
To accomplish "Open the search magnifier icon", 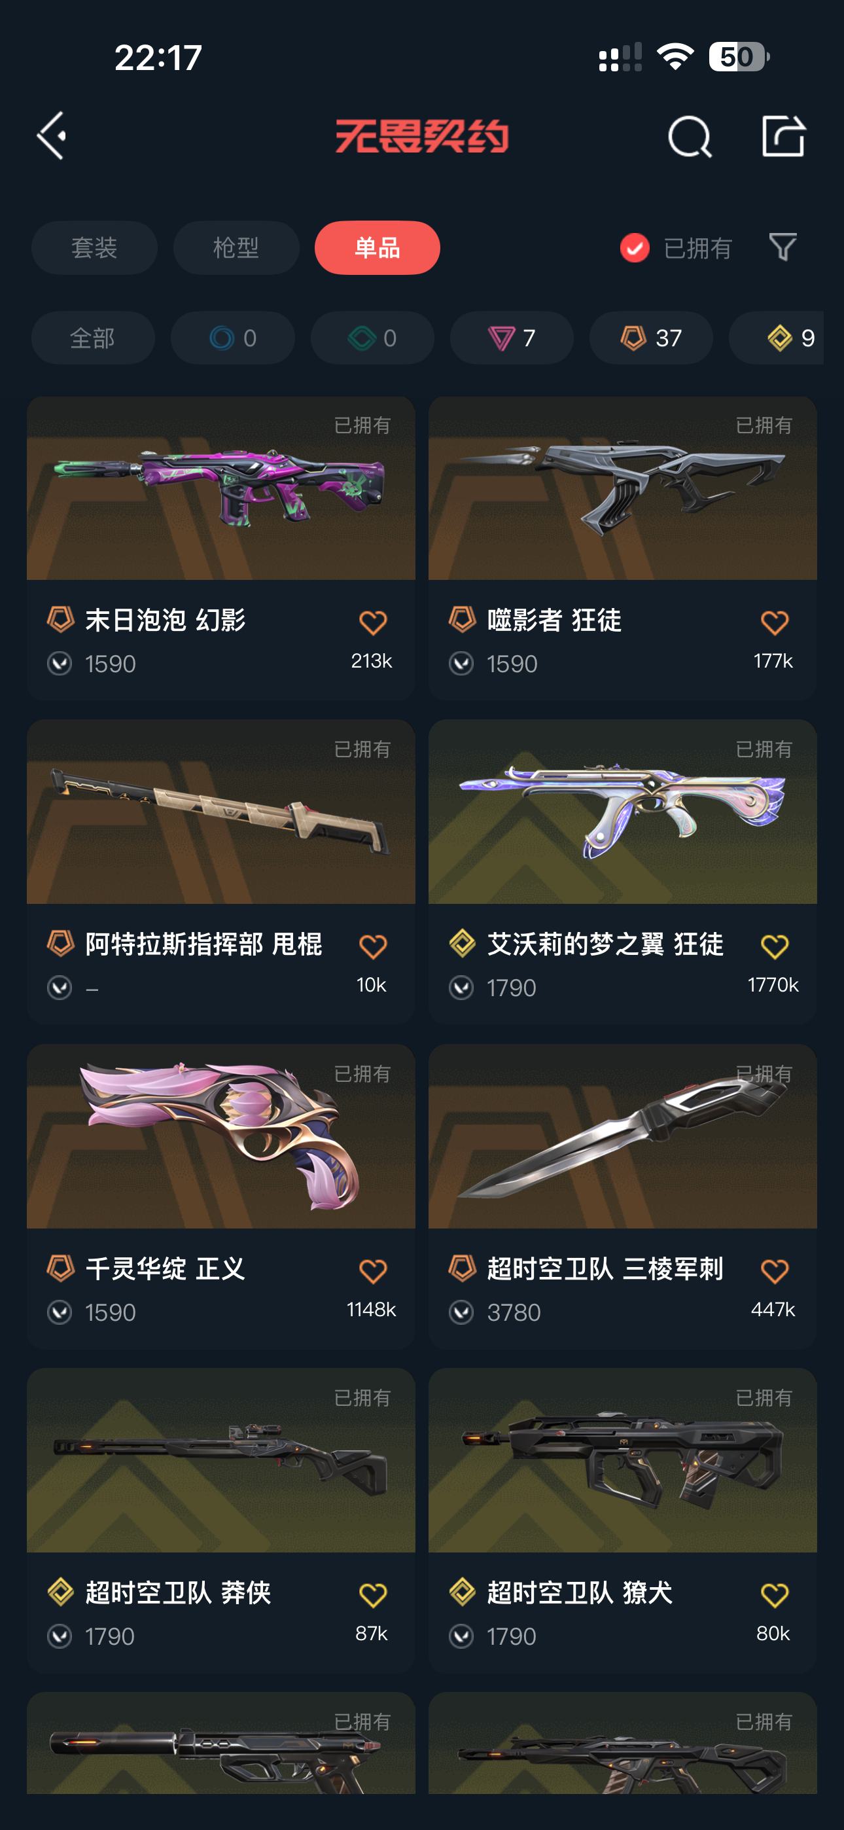I will point(690,136).
